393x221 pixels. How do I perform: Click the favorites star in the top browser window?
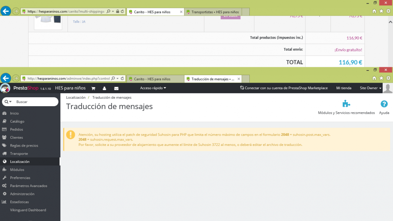(381, 11)
